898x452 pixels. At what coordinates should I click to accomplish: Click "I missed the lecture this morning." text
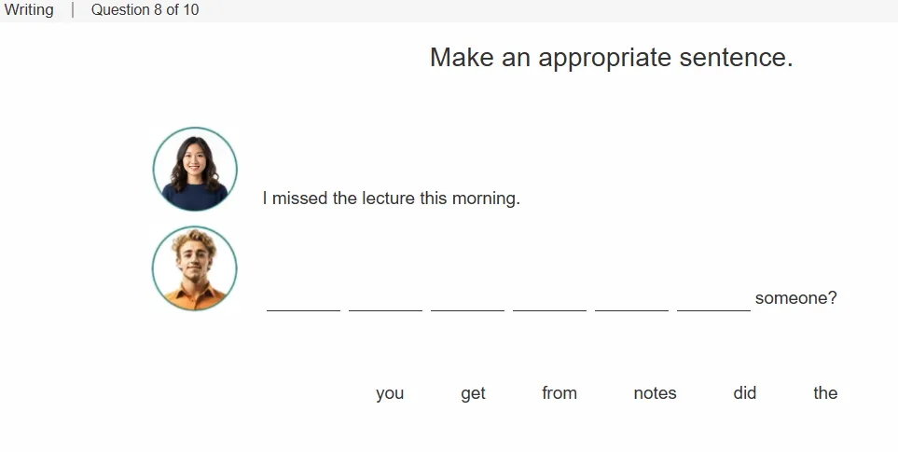tap(391, 198)
